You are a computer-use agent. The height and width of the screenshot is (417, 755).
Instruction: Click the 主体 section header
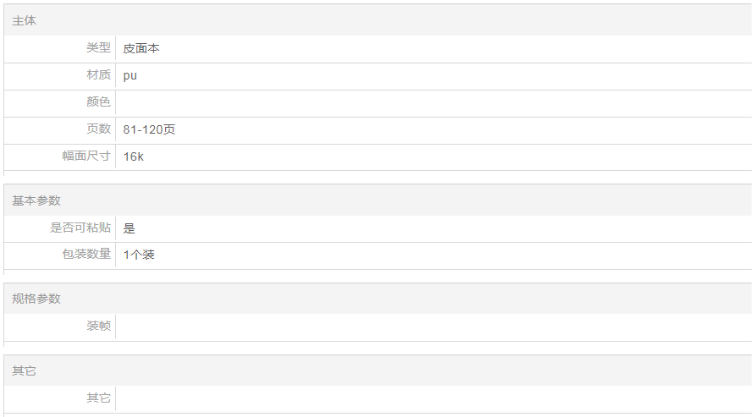(25, 20)
